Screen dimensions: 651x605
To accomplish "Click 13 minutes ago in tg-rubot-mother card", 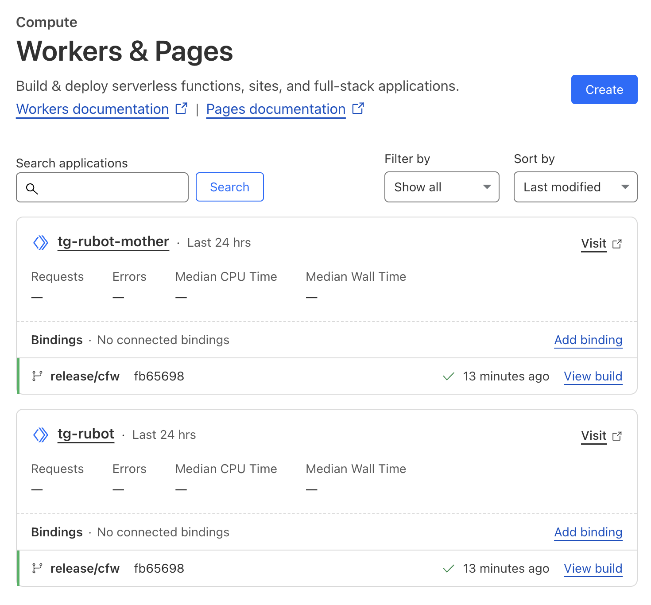I will [x=506, y=376].
